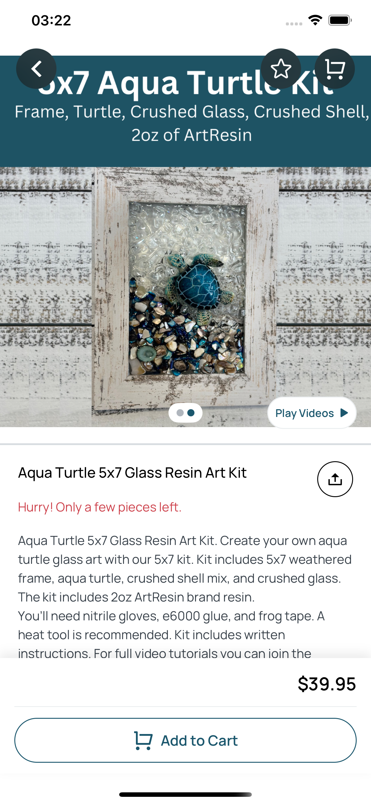This screenshot has height=804, width=371.
Task: Tap the status bar clock
Action: point(51,21)
